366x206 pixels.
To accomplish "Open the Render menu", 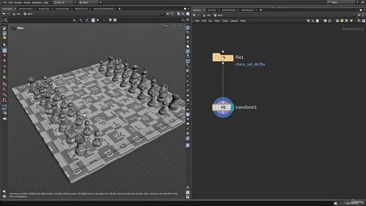I will click(18, 2).
